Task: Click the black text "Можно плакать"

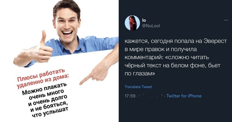Action: coord(44,89)
